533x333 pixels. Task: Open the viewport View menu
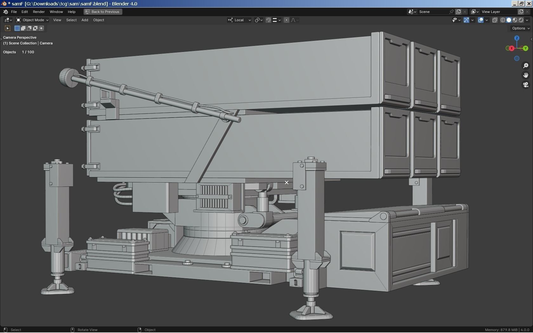tap(57, 20)
